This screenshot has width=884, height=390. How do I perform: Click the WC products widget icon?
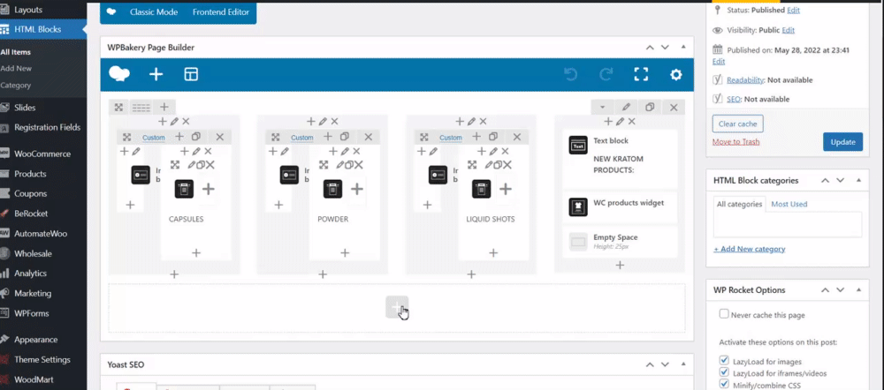click(578, 206)
